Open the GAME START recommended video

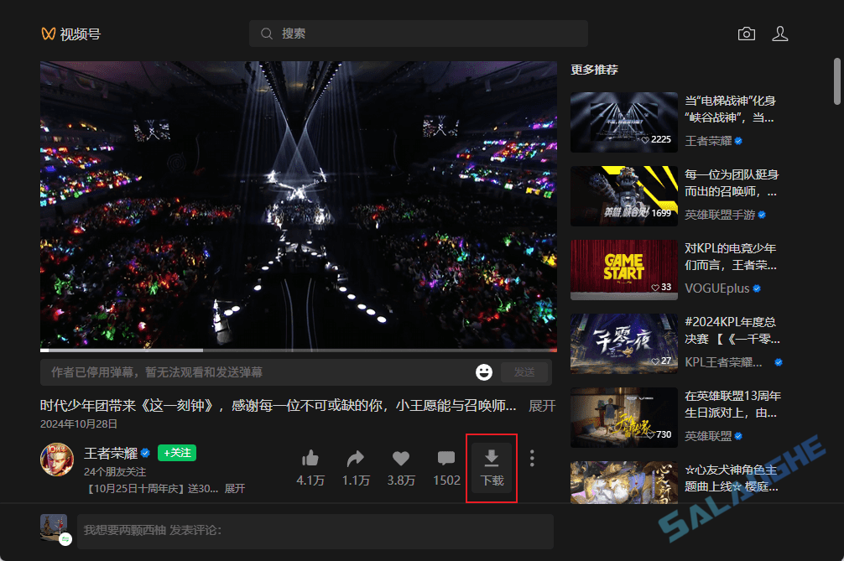(623, 269)
